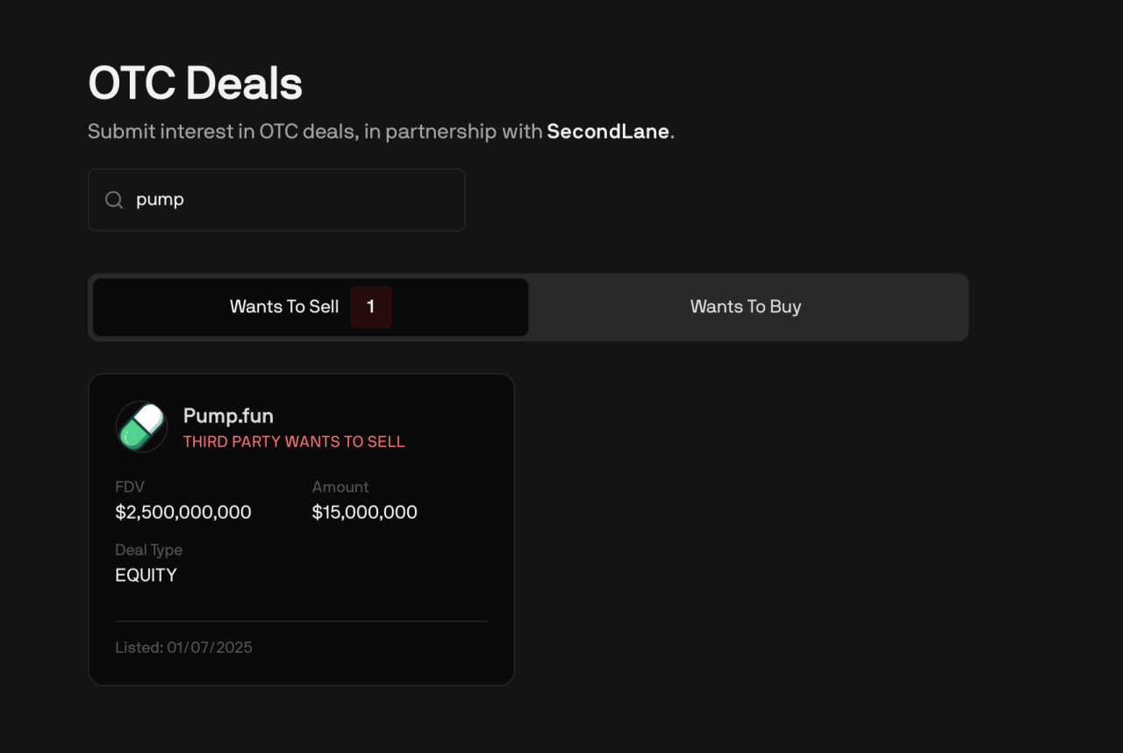
Task: Click the Amount value $15,000,000
Action: pyautogui.click(x=365, y=512)
